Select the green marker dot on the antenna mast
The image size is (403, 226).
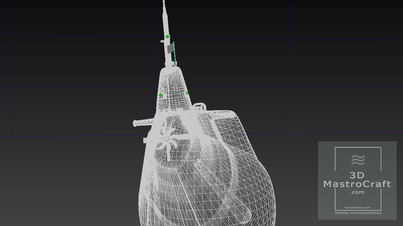tap(167, 37)
